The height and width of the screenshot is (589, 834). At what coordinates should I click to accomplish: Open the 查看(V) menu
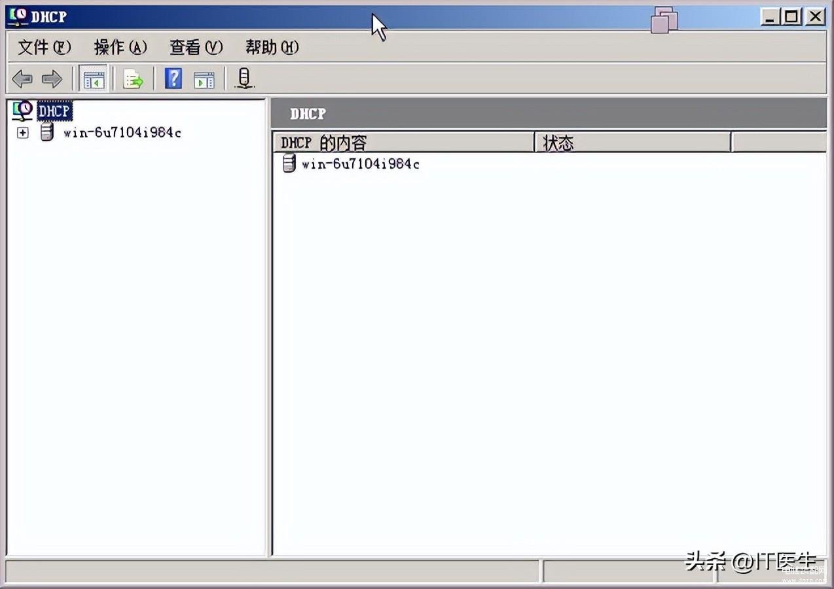[196, 47]
